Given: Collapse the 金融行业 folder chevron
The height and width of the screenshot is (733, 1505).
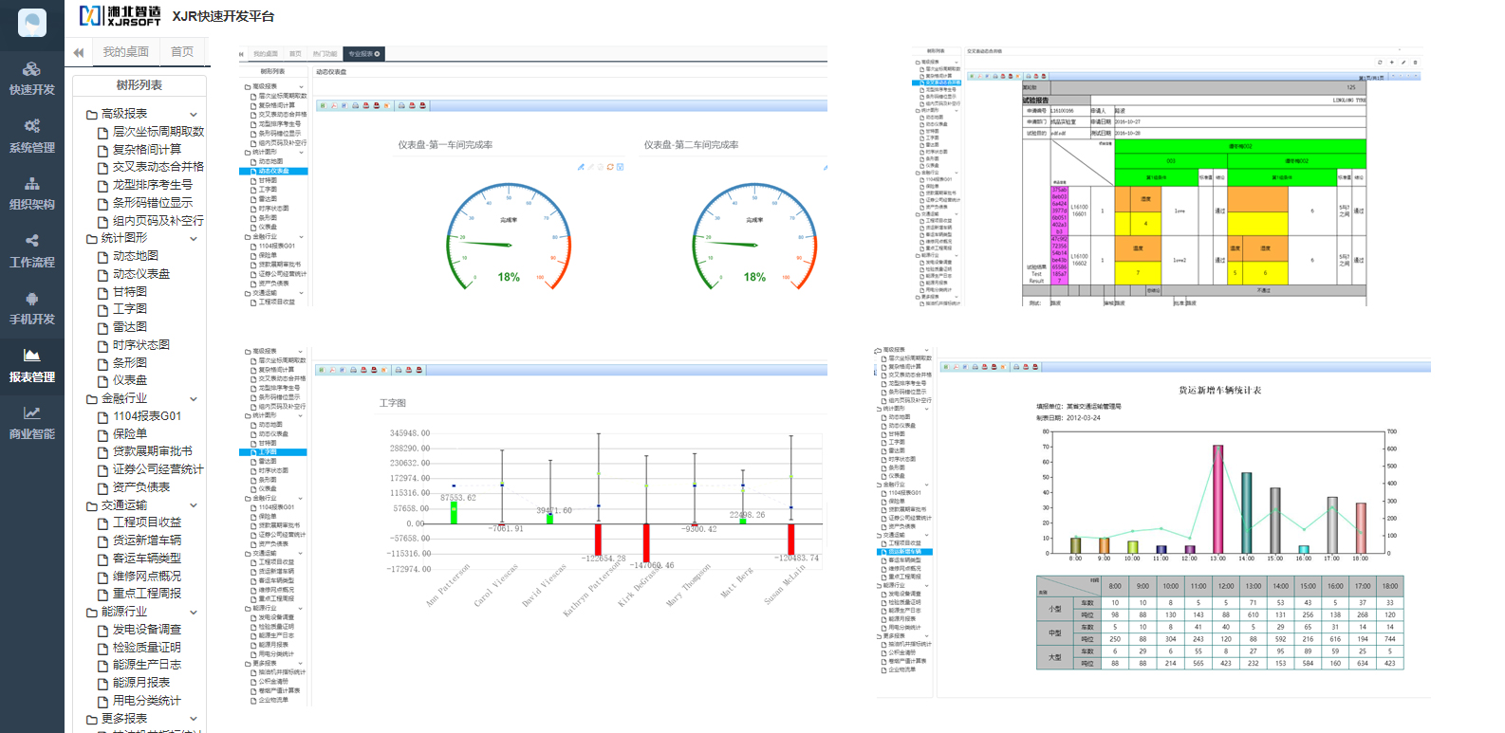Looking at the screenshot, I should pos(194,399).
